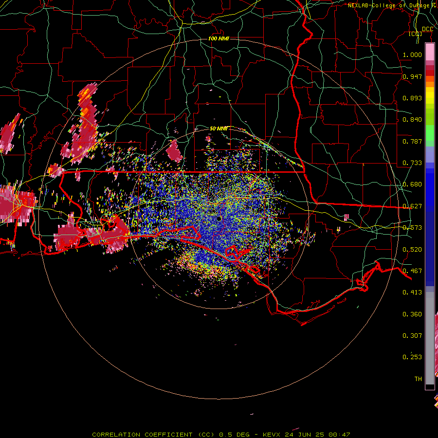438x438 pixels.
Task: Click the 00:47 timestamp in caption
Action: point(339,435)
